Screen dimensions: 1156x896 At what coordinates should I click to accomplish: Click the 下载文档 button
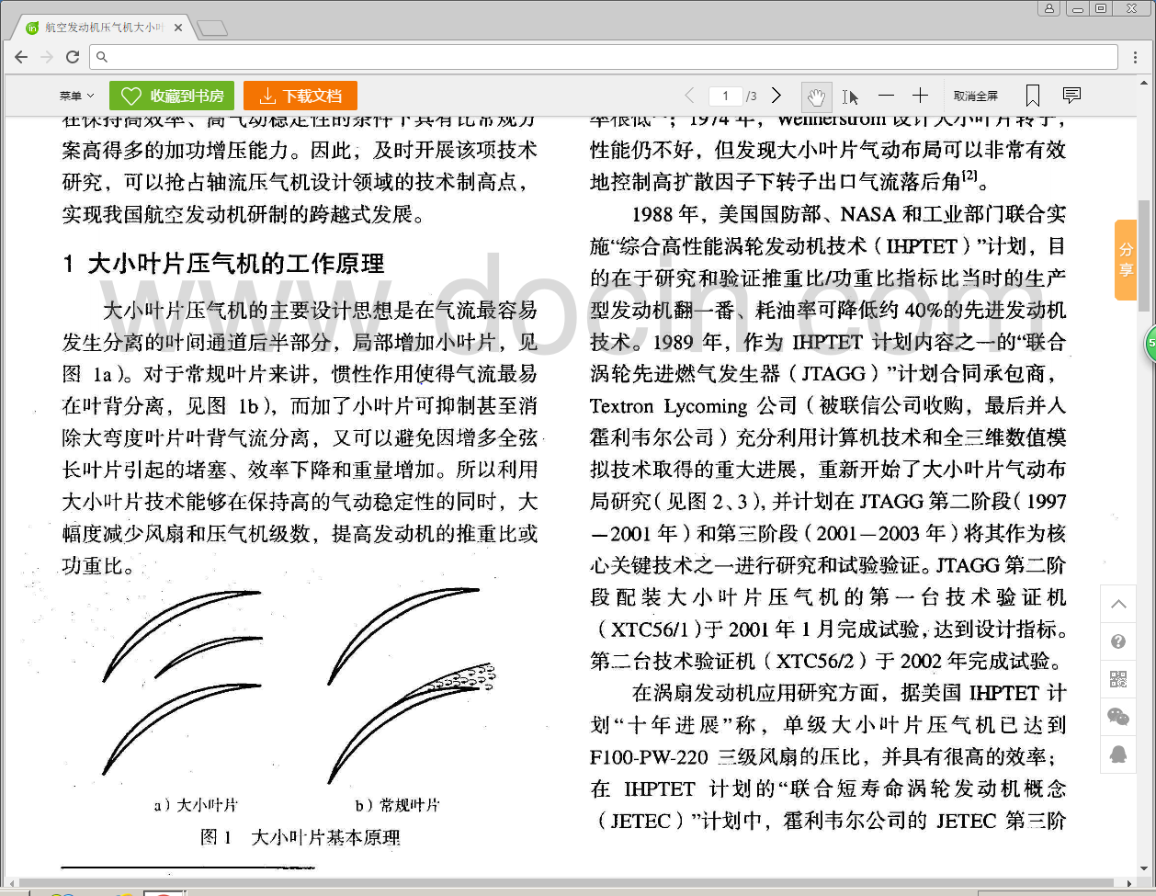pos(300,96)
